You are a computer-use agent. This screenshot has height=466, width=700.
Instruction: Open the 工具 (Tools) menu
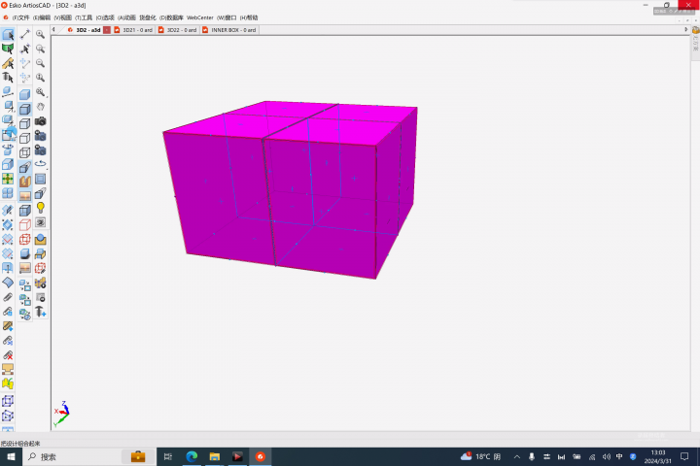tap(84, 17)
